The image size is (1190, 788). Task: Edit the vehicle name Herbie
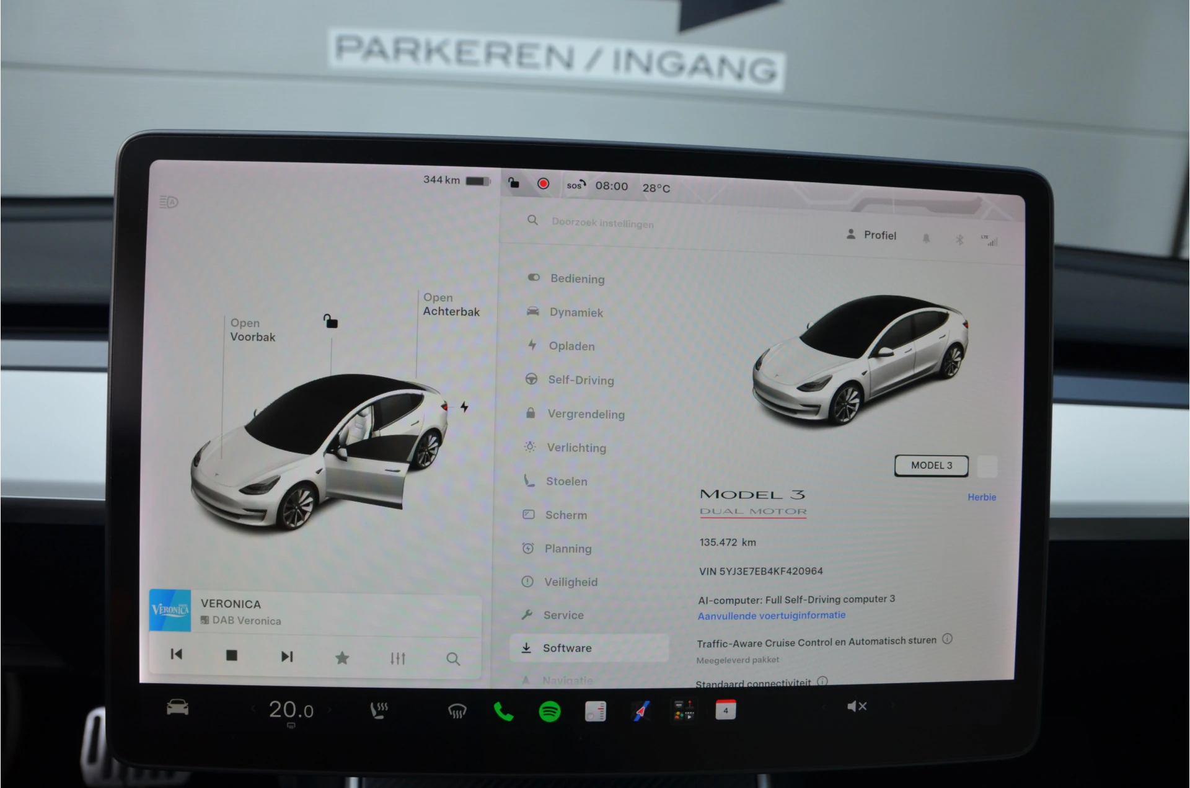(x=982, y=497)
